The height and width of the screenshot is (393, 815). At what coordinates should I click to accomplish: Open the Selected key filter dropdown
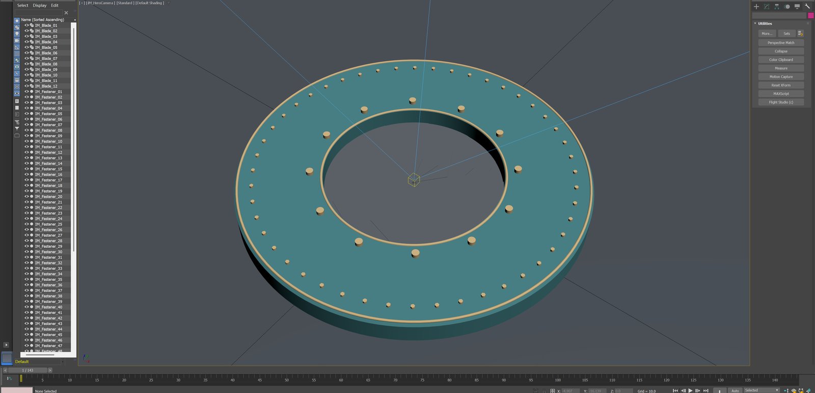click(x=762, y=390)
